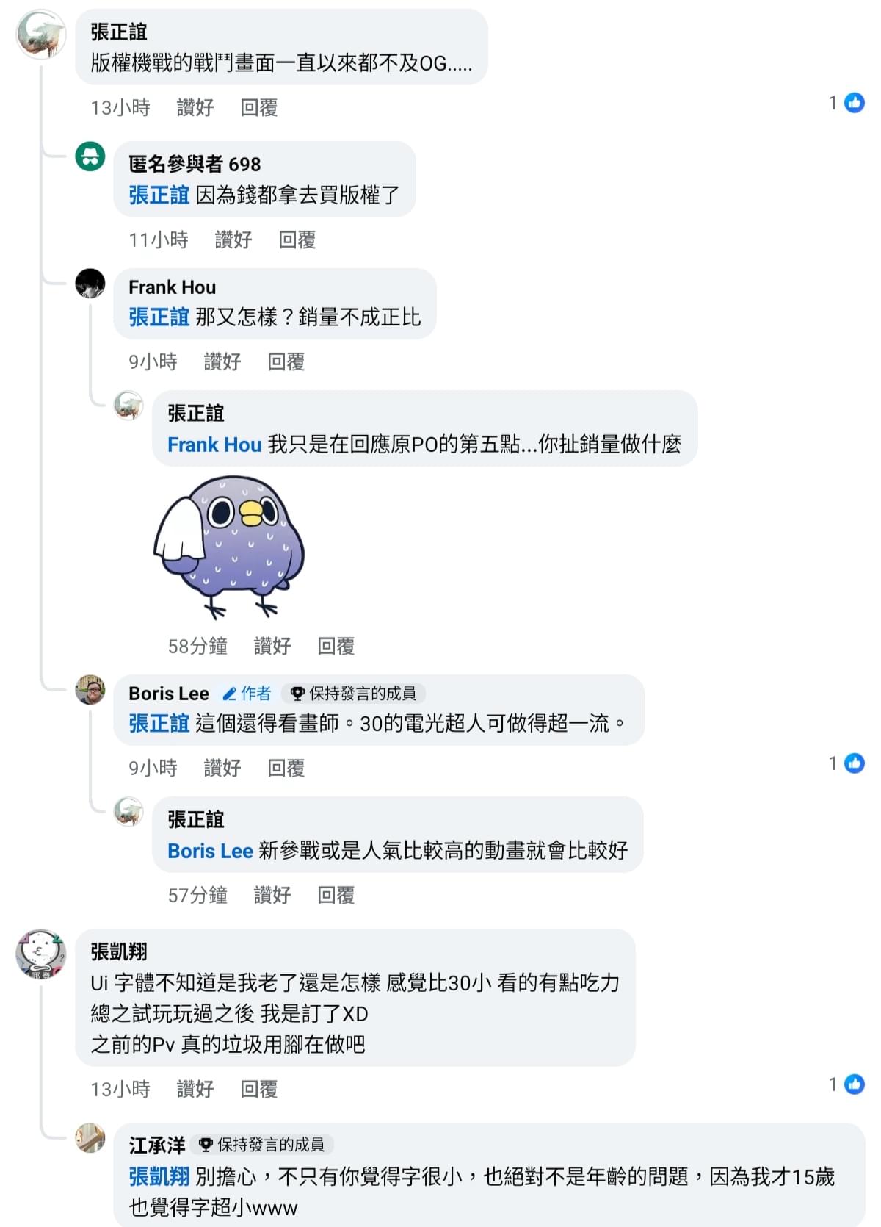This screenshot has width=881, height=1227.
Task: View the like reaction on 張凱翔's comment
Action: coord(847,1084)
